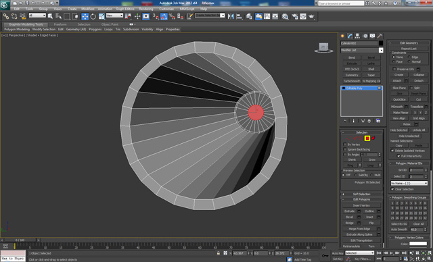
Task: Choose the Rectangular Selection Region tool
Action: (67, 16)
